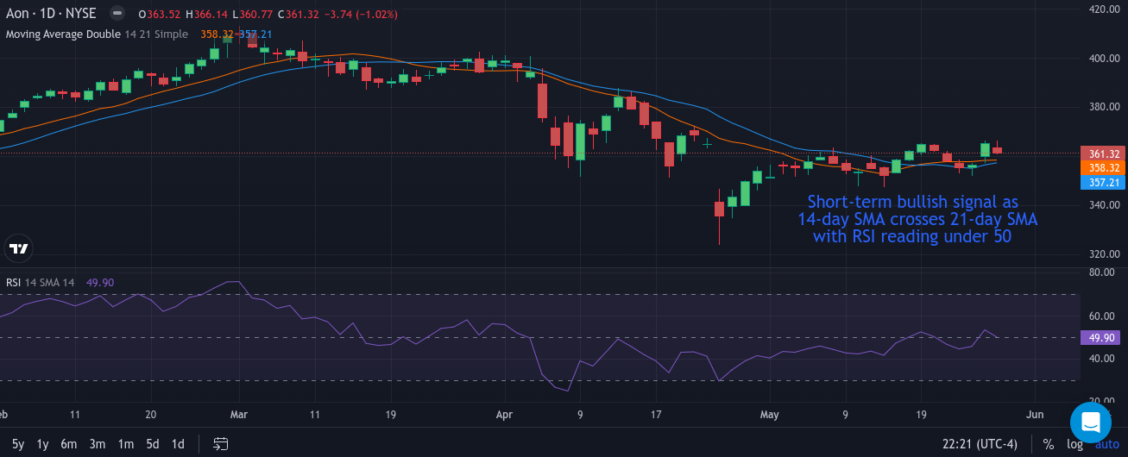Screen dimensions: 1128x457
Task: Set chart range to 1y
Action: (x=42, y=444)
